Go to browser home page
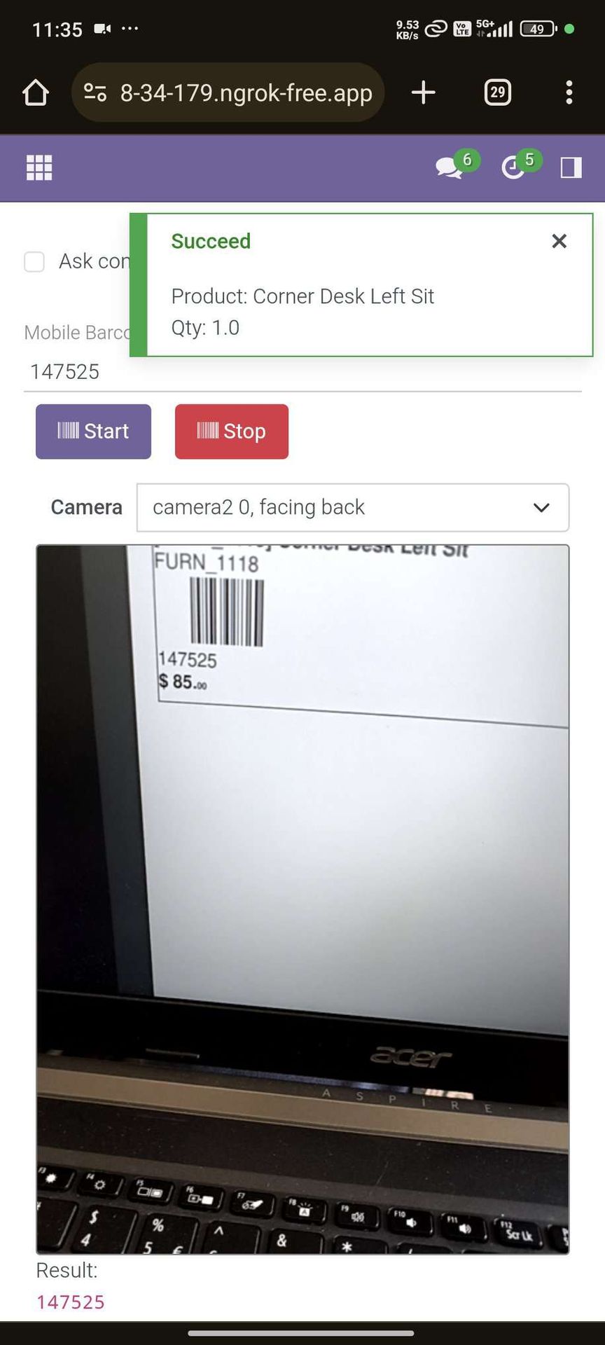The width and height of the screenshot is (605, 1345). pos(36,92)
